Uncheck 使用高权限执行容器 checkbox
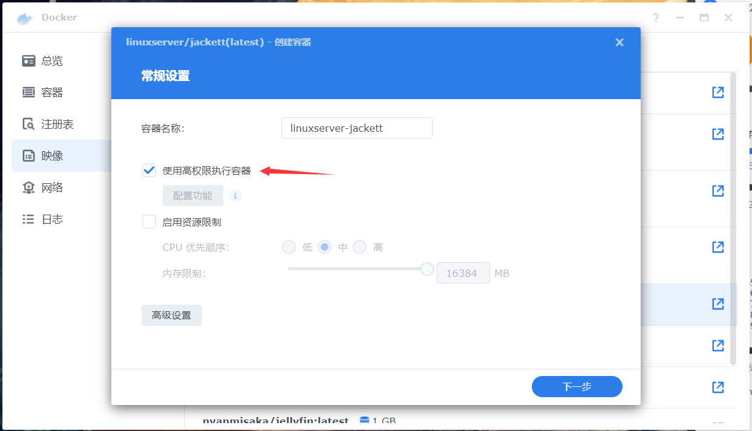Viewport: 752px width, 431px height. tap(149, 170)
